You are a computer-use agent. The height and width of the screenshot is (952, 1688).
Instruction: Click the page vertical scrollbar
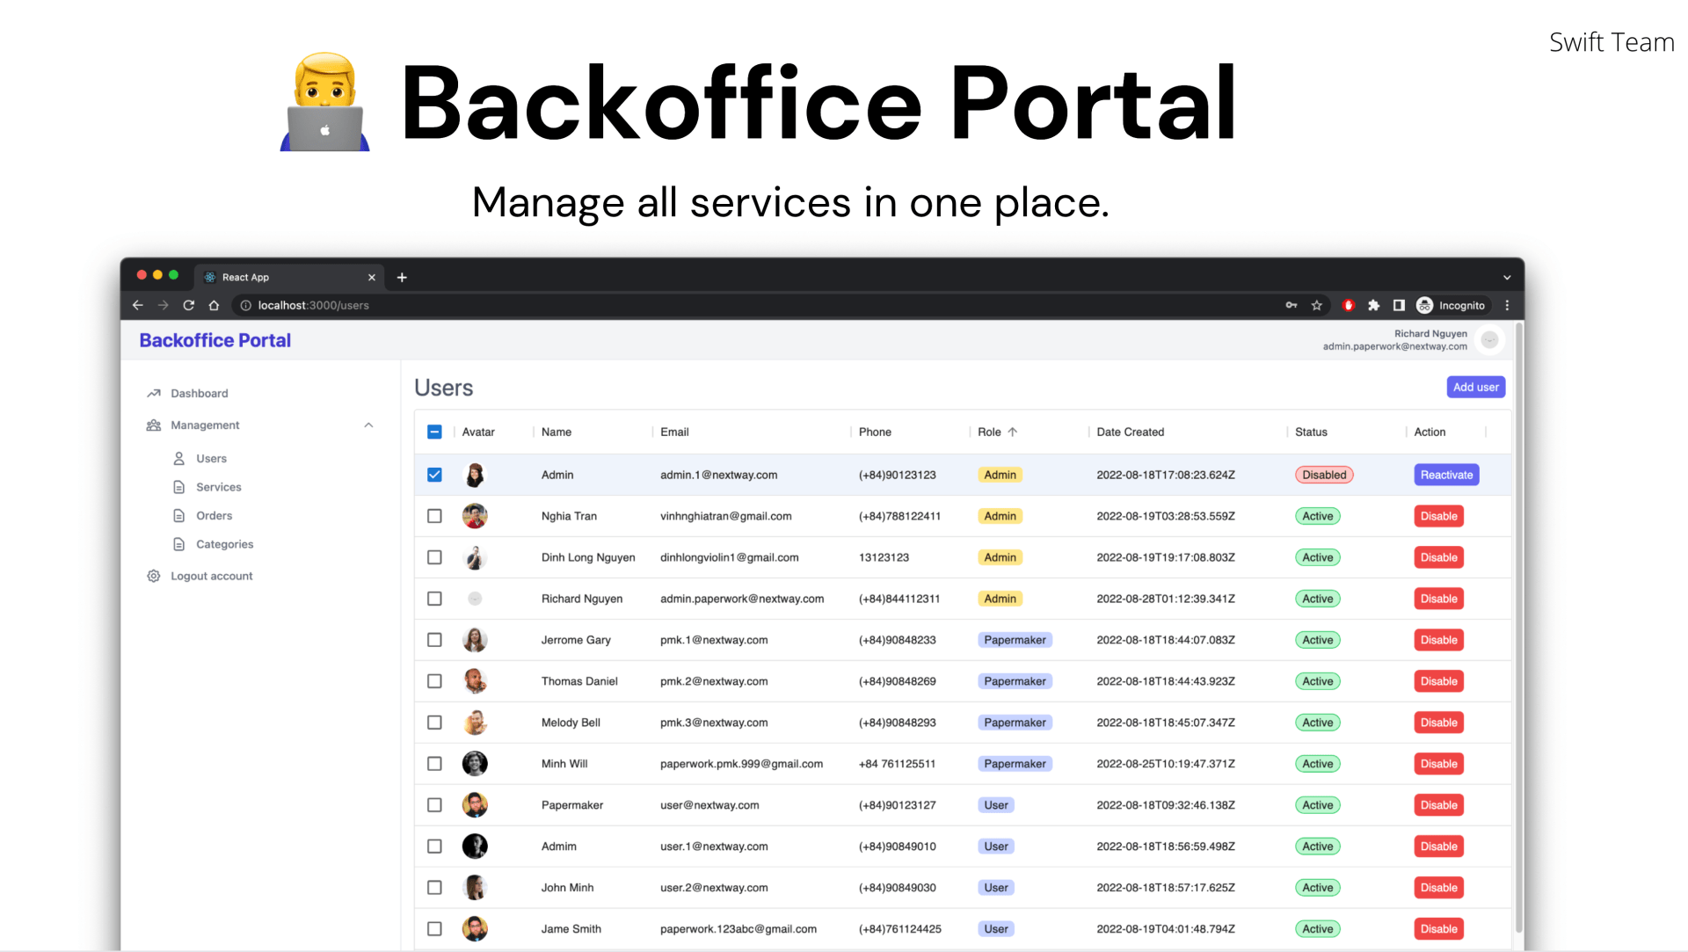1518,629
